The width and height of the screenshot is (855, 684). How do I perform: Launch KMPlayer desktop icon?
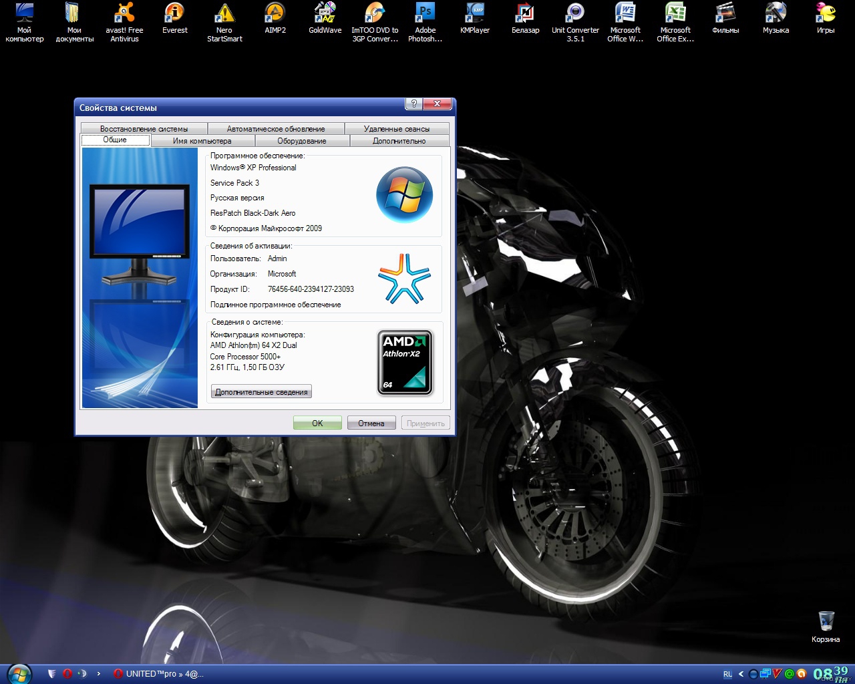[x=475, y=18]
